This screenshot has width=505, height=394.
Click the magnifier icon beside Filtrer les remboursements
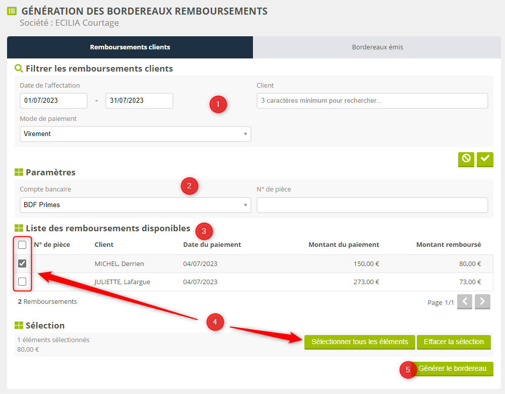(x=19, y=69)
